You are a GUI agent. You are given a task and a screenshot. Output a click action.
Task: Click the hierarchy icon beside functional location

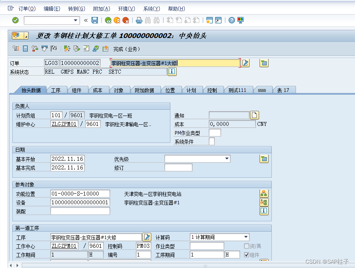[x=263, y=194]
